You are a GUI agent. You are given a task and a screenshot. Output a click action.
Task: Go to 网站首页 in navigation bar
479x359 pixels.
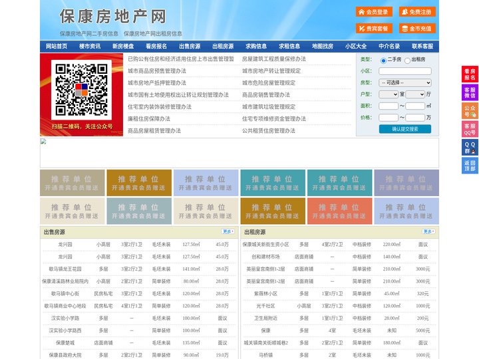pyautogui.click(x=57, y=47)
